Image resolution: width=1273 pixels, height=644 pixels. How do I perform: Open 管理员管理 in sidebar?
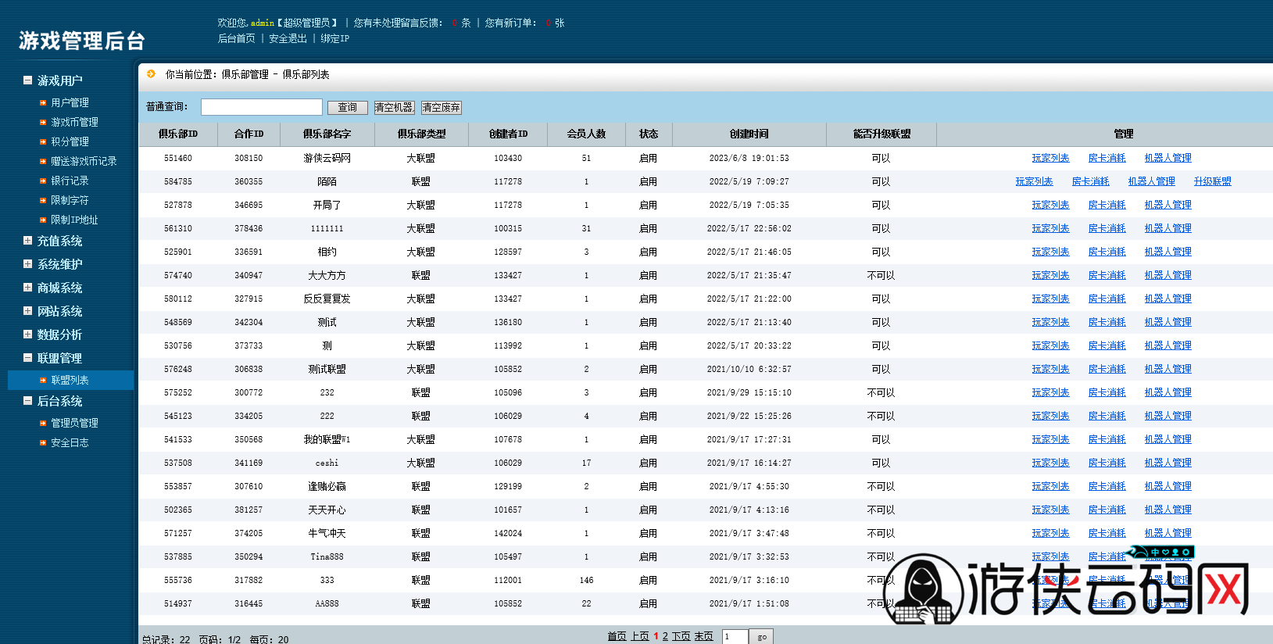pos(74,423)
